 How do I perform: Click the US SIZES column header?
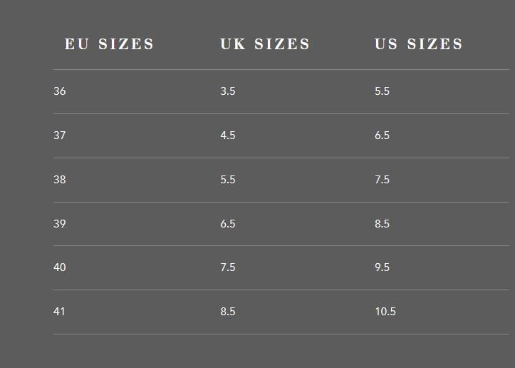(418, 44)
